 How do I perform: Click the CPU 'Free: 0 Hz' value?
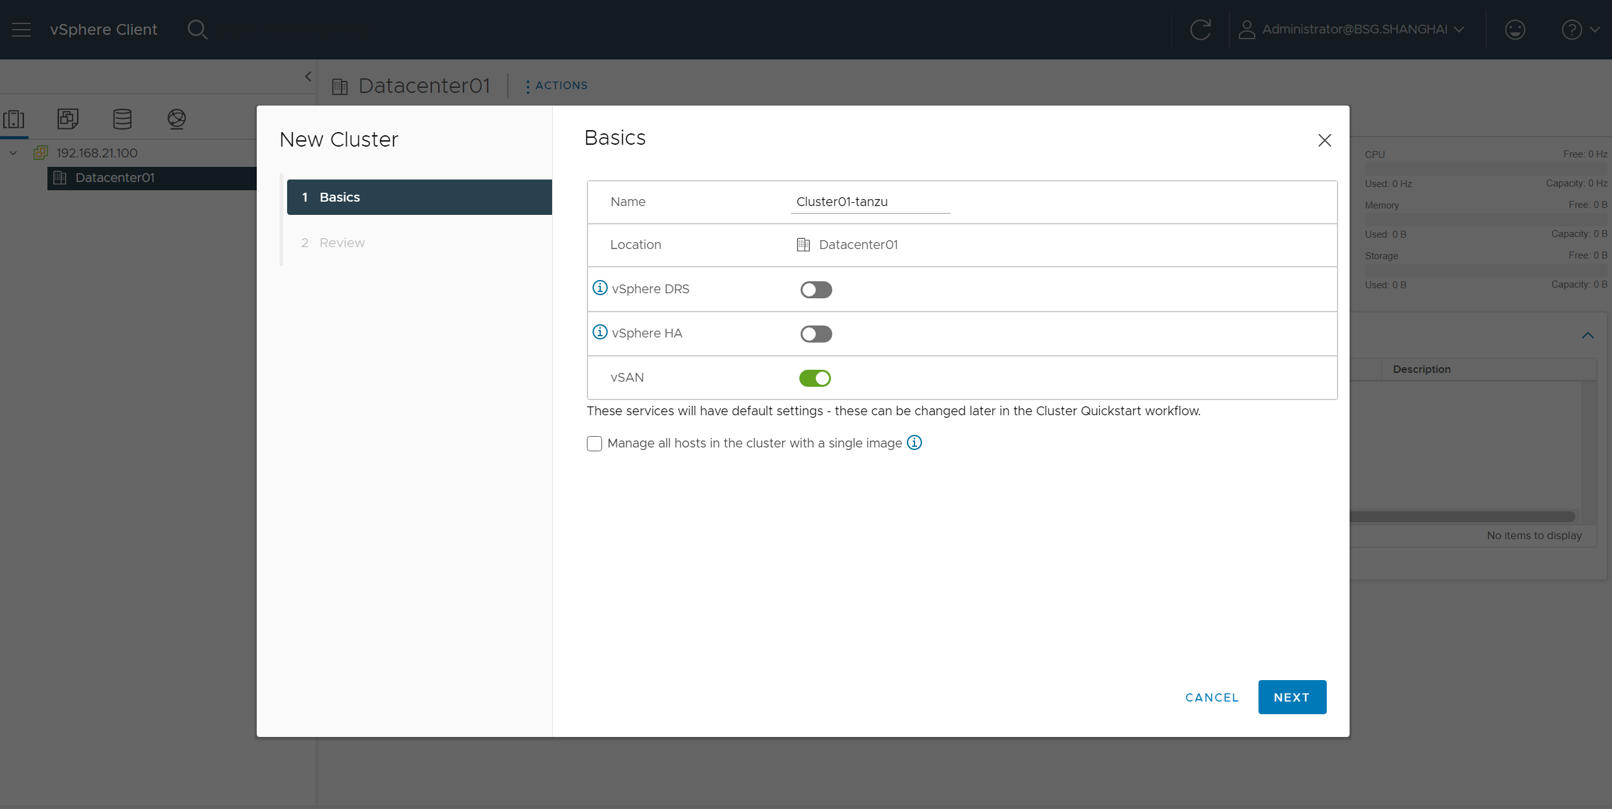coord(1585,154)
